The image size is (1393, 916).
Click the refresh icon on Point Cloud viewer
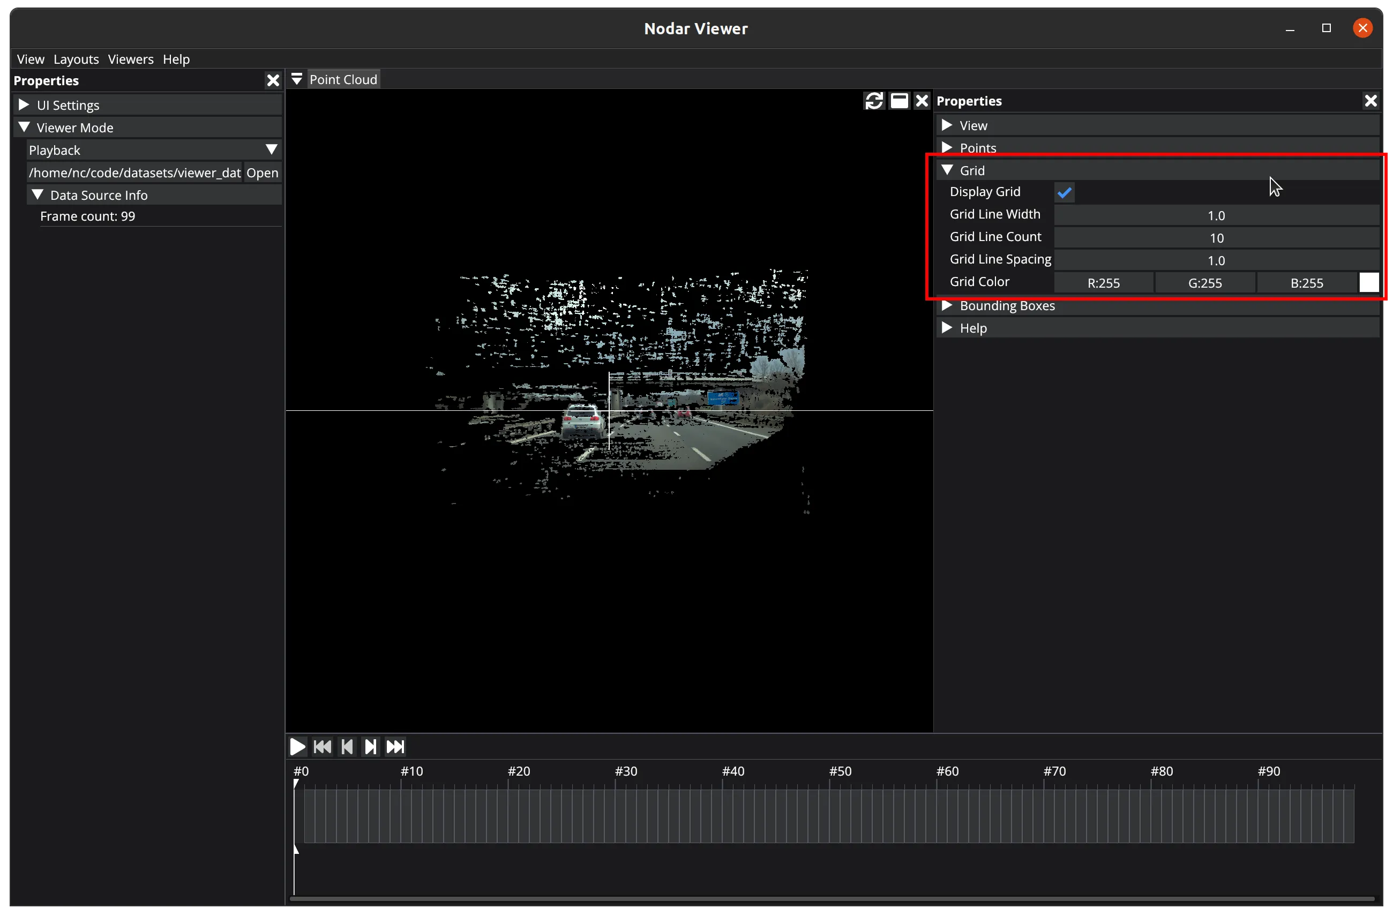pos(874,101)
